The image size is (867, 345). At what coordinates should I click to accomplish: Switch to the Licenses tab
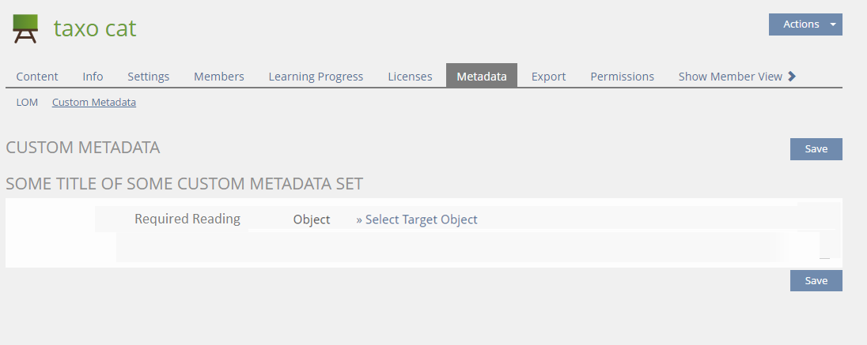point(410,77)
